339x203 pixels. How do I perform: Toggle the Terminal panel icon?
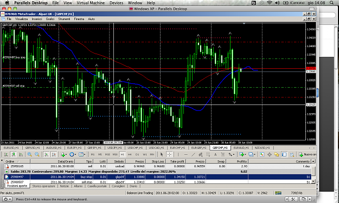(x=284, y=154)
